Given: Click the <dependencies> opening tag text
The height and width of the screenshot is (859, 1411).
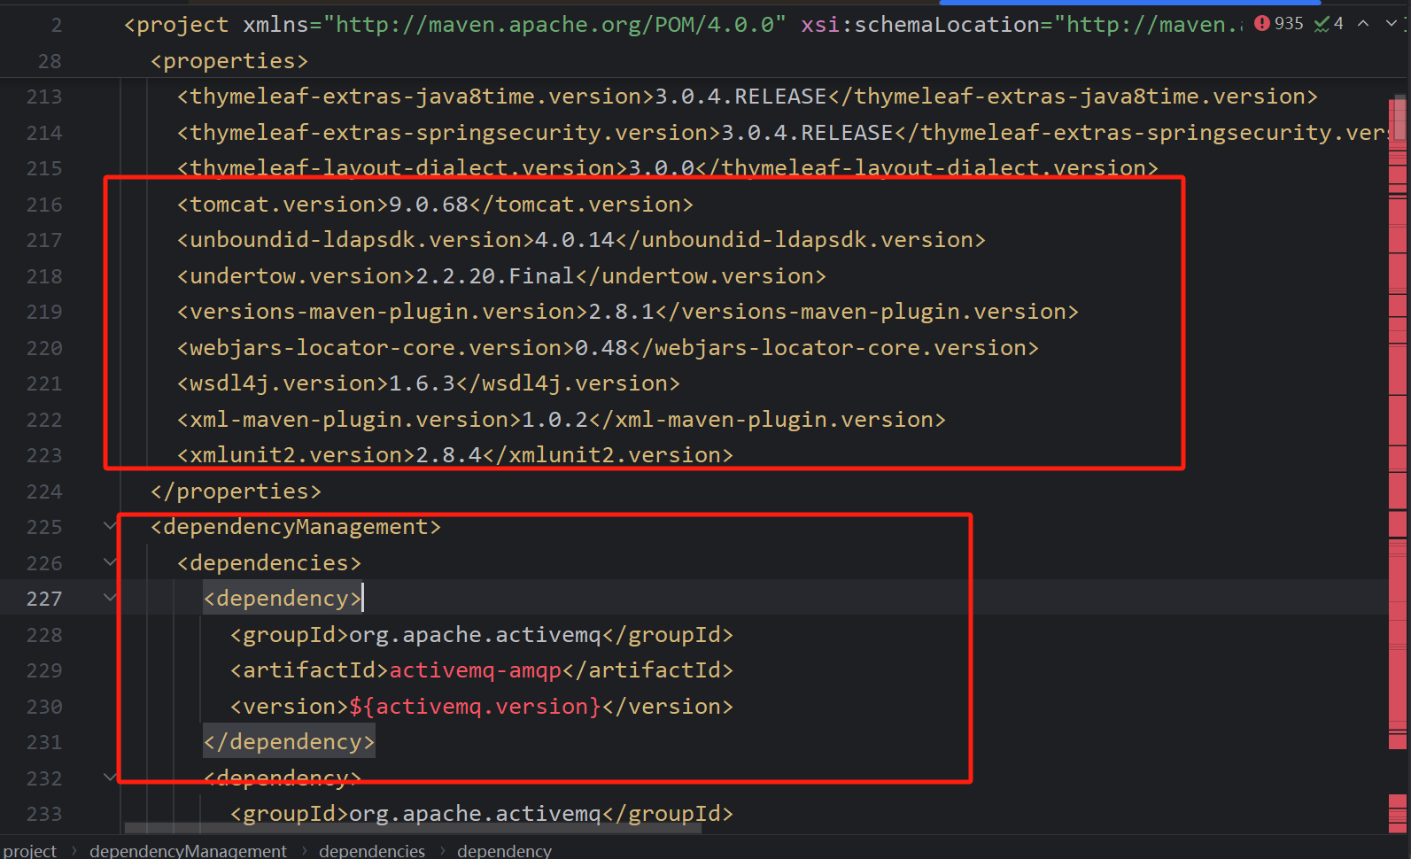Looking at the screenshot, I should (x=269, y=563).
